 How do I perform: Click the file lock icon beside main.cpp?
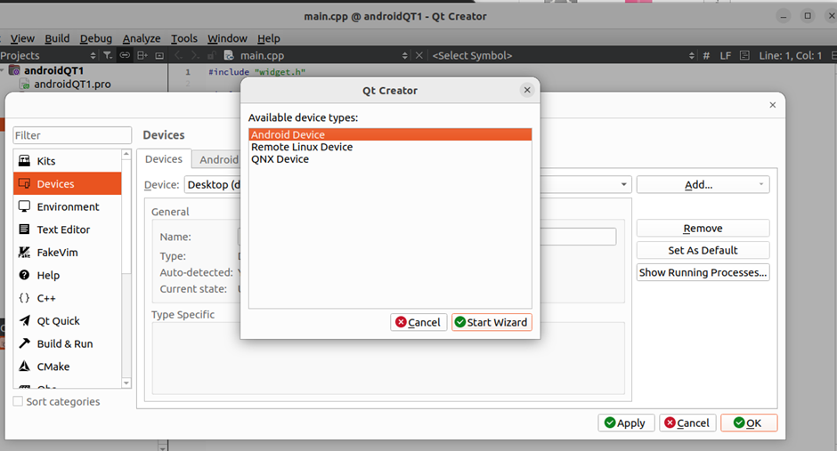click(211, 55)
